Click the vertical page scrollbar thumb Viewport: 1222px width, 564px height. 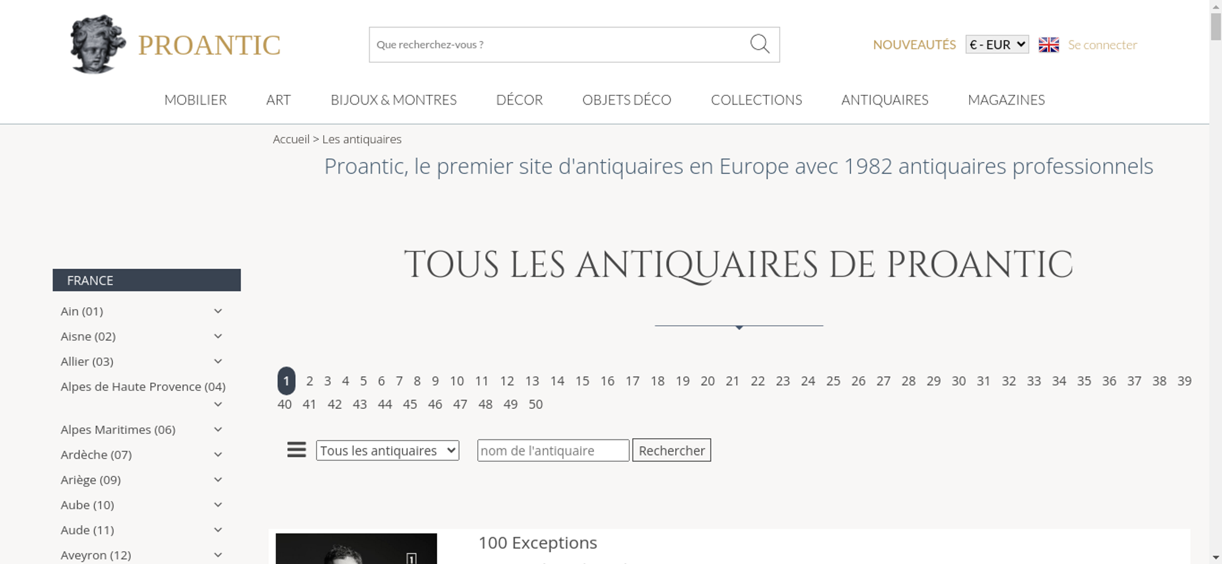point(1215,26)
